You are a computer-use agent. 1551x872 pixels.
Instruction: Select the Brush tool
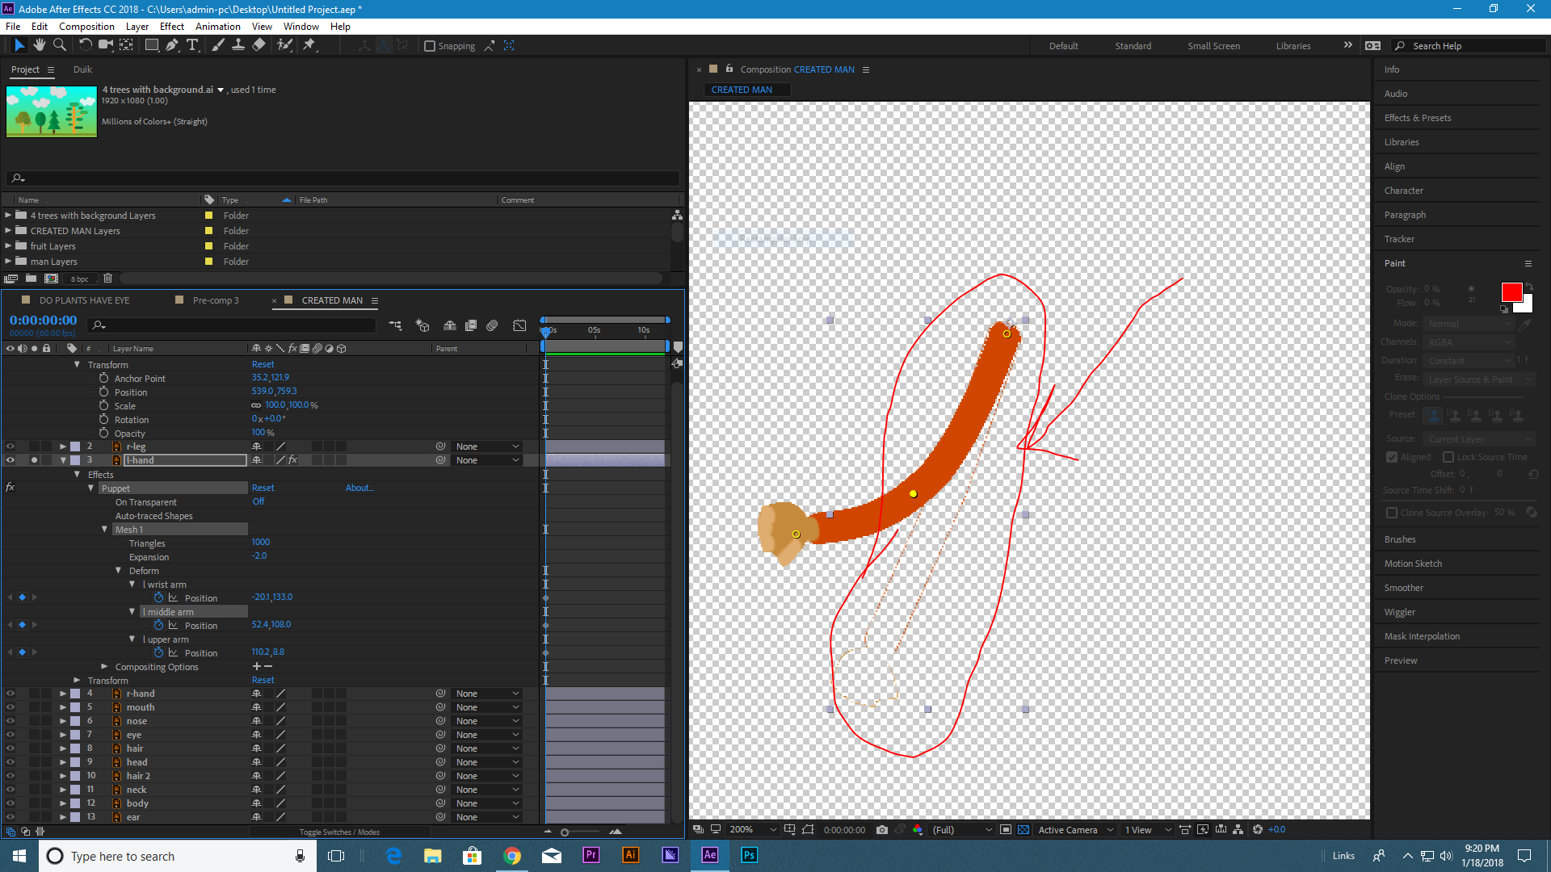(218, 45)
